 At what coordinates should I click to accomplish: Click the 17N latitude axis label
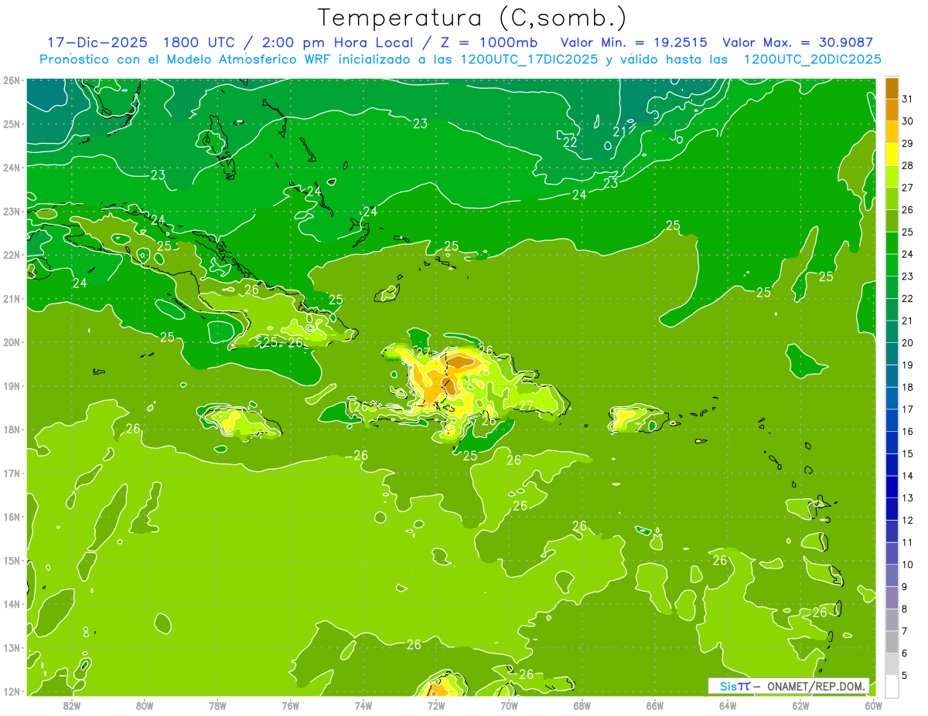(12, 473)
